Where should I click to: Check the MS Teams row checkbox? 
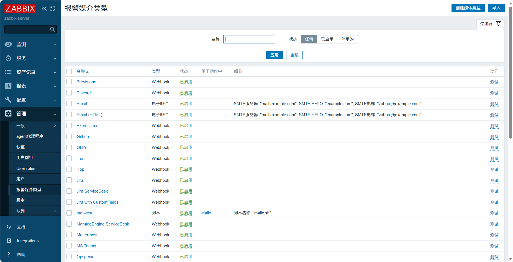pyautogui.click(x=69, y=246)
